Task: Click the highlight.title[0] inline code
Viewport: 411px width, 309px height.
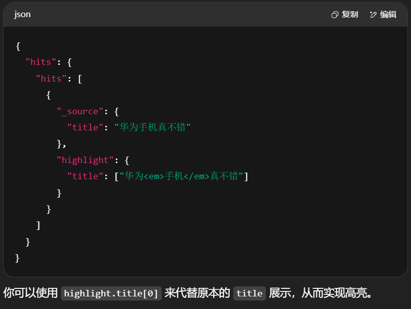Action: coord(111,293)
